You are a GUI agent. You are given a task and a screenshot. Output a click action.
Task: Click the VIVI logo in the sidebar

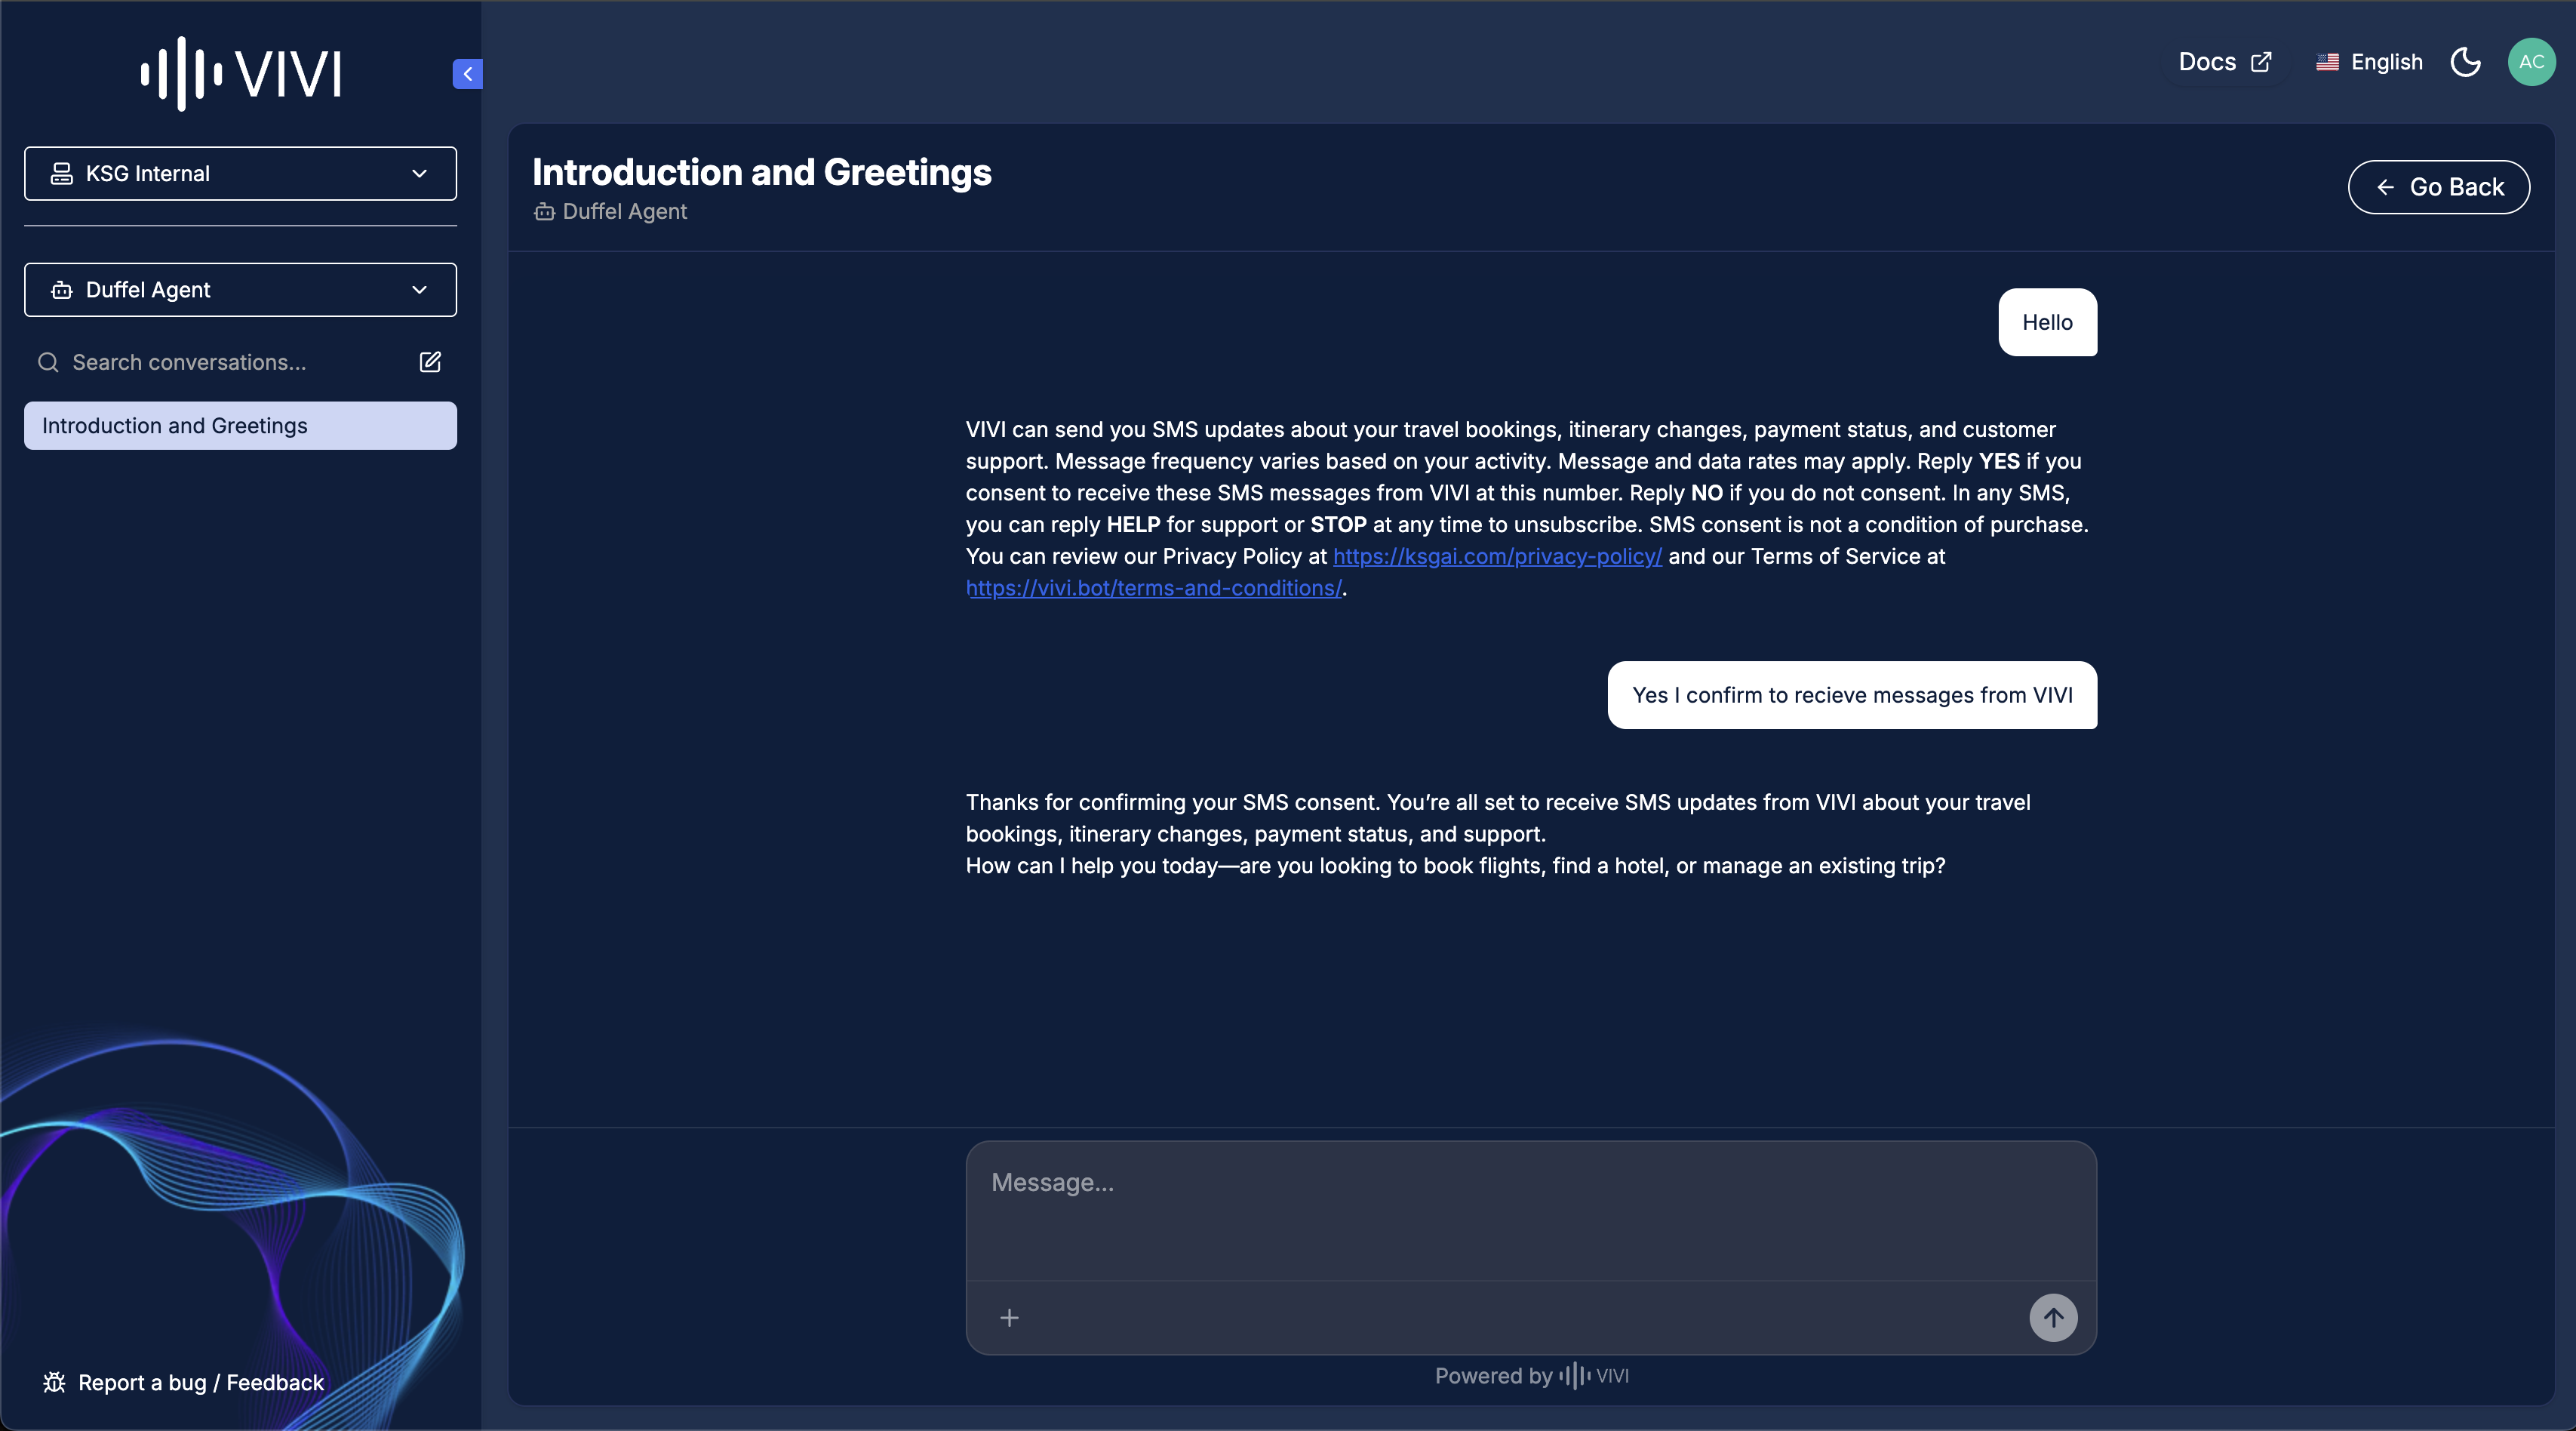click(240, 72)
